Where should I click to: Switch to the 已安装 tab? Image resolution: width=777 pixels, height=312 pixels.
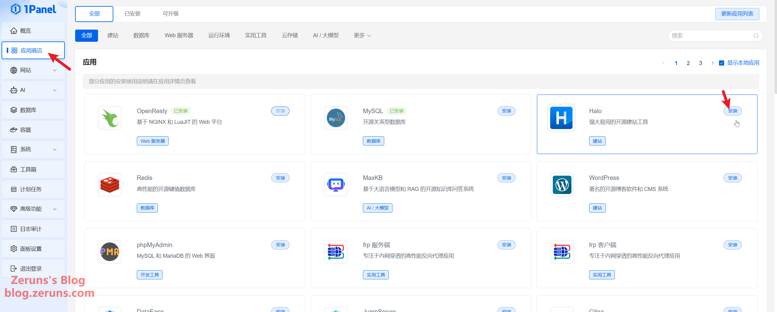(133, 14)
